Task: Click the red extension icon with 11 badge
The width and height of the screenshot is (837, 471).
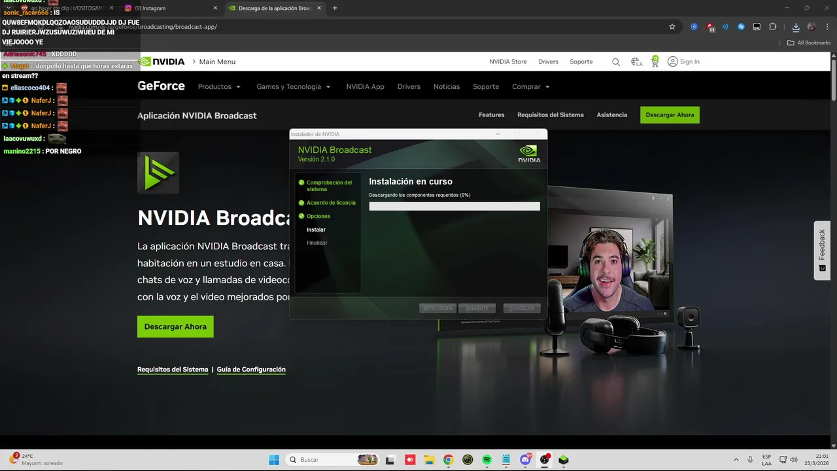Action: (710, 27)
